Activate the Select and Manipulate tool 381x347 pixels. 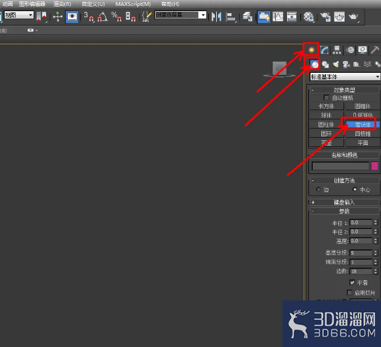(58, 16)
